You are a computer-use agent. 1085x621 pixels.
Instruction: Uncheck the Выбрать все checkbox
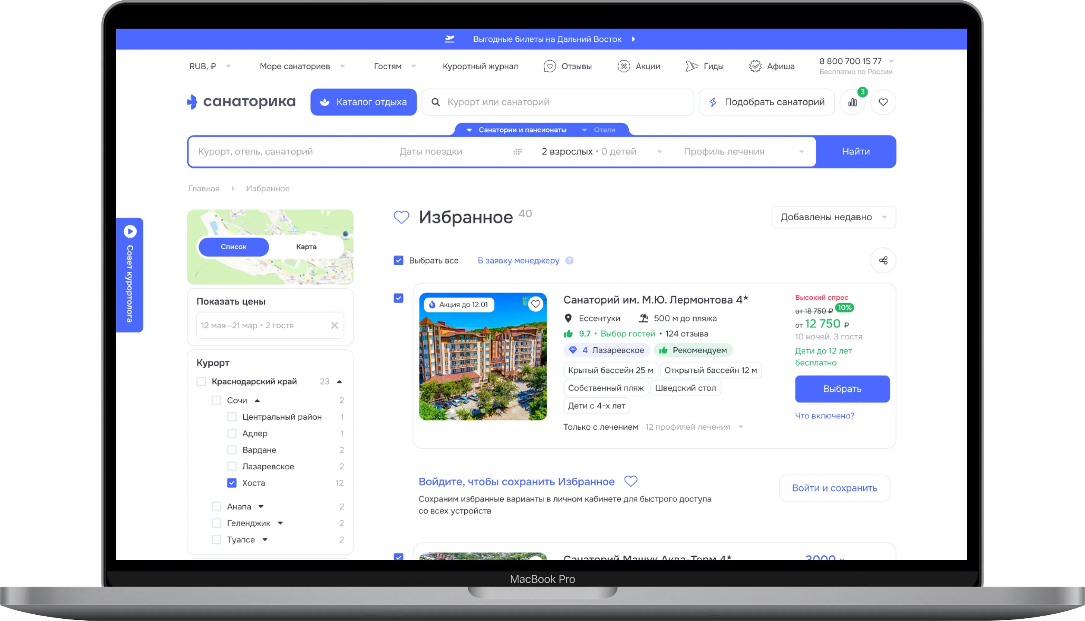tap(398, 261)
